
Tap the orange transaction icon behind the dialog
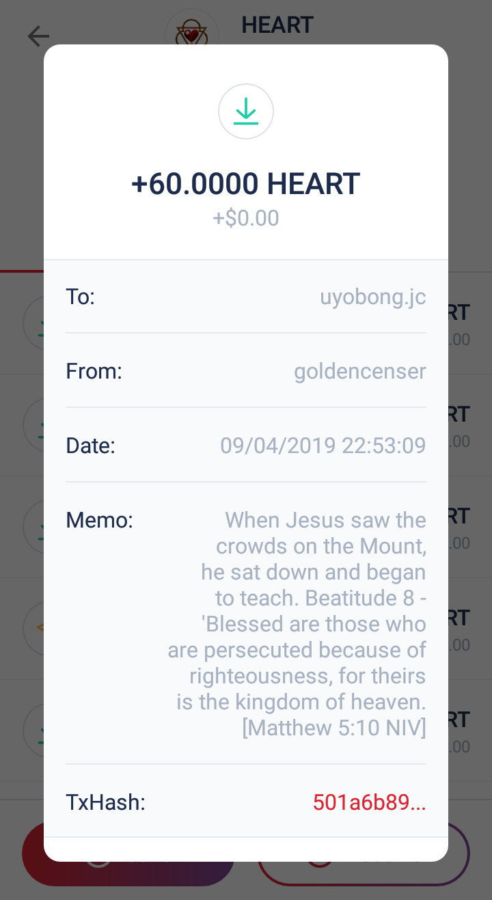[34, 628]
